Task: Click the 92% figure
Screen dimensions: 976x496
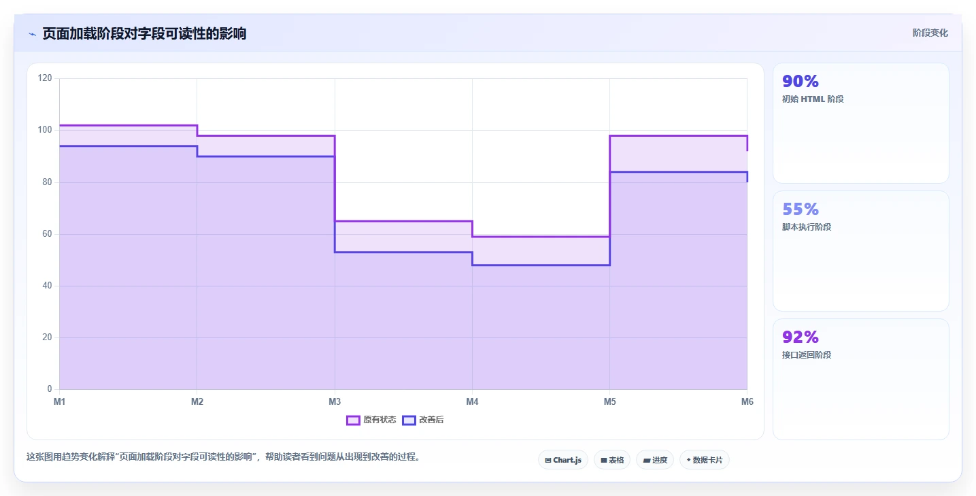Action: click(801, 337)
